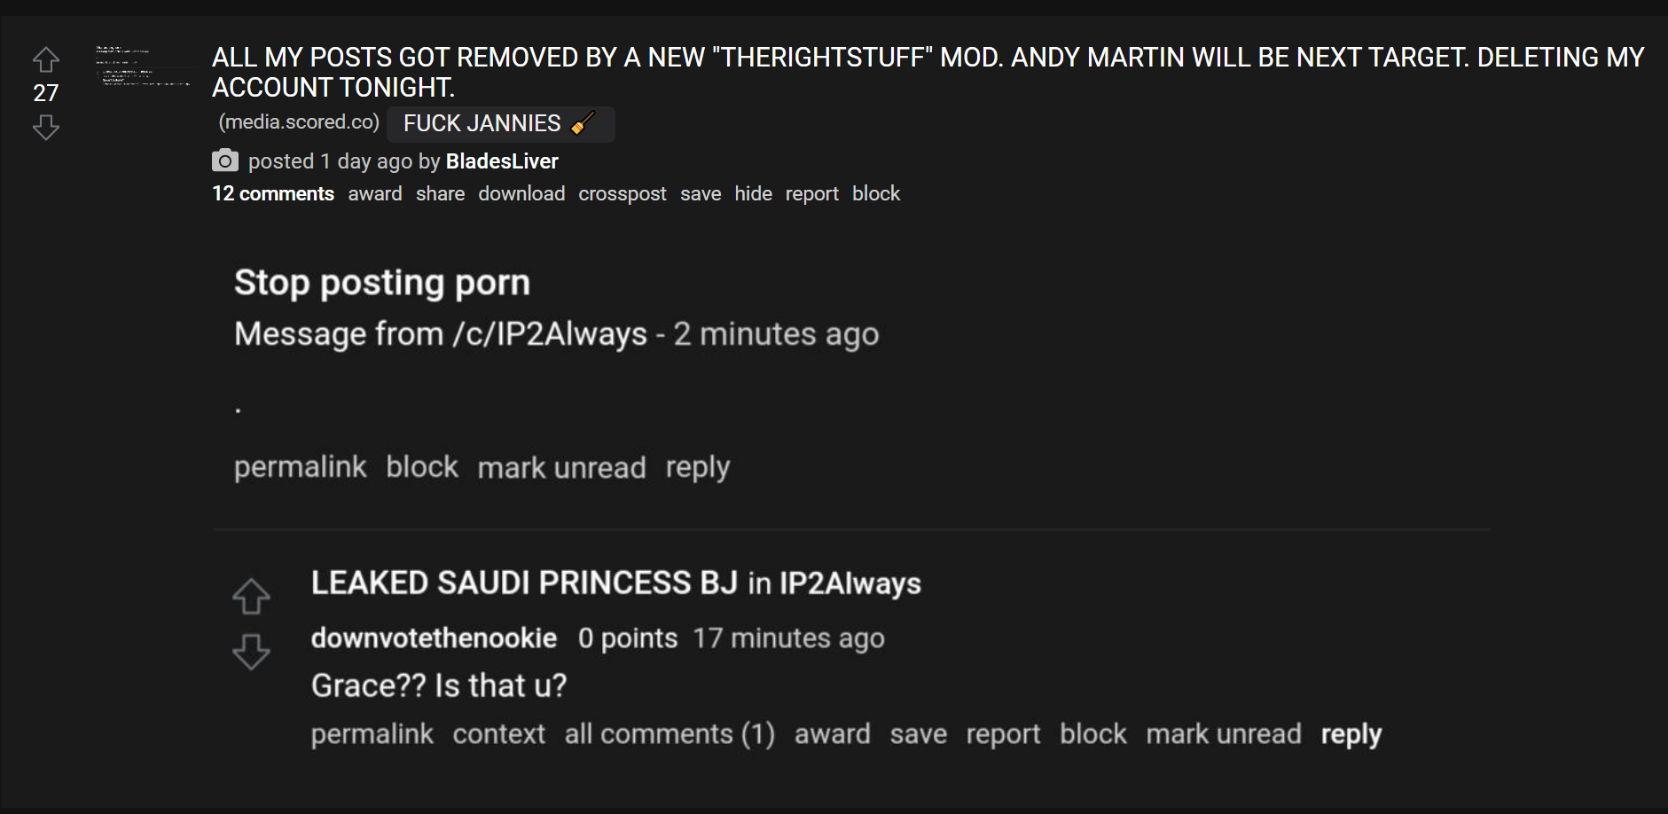Screen dimensions: 1668x814
Task: View all comments (1) on the thread
Action: click(x=670, y=734)
